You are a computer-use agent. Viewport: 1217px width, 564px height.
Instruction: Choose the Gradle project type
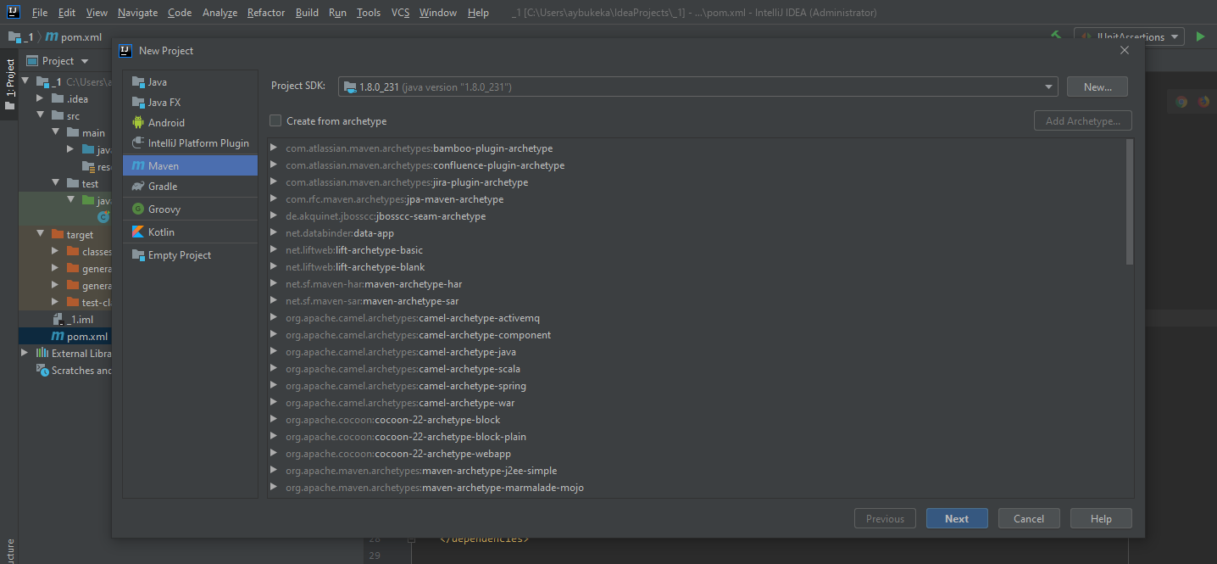pyautogui.click(x=190, y=187)
